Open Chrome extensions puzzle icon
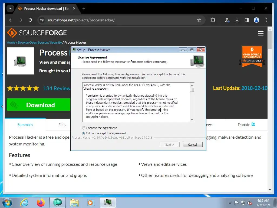 pyautogui.click(x=213, y=20)
